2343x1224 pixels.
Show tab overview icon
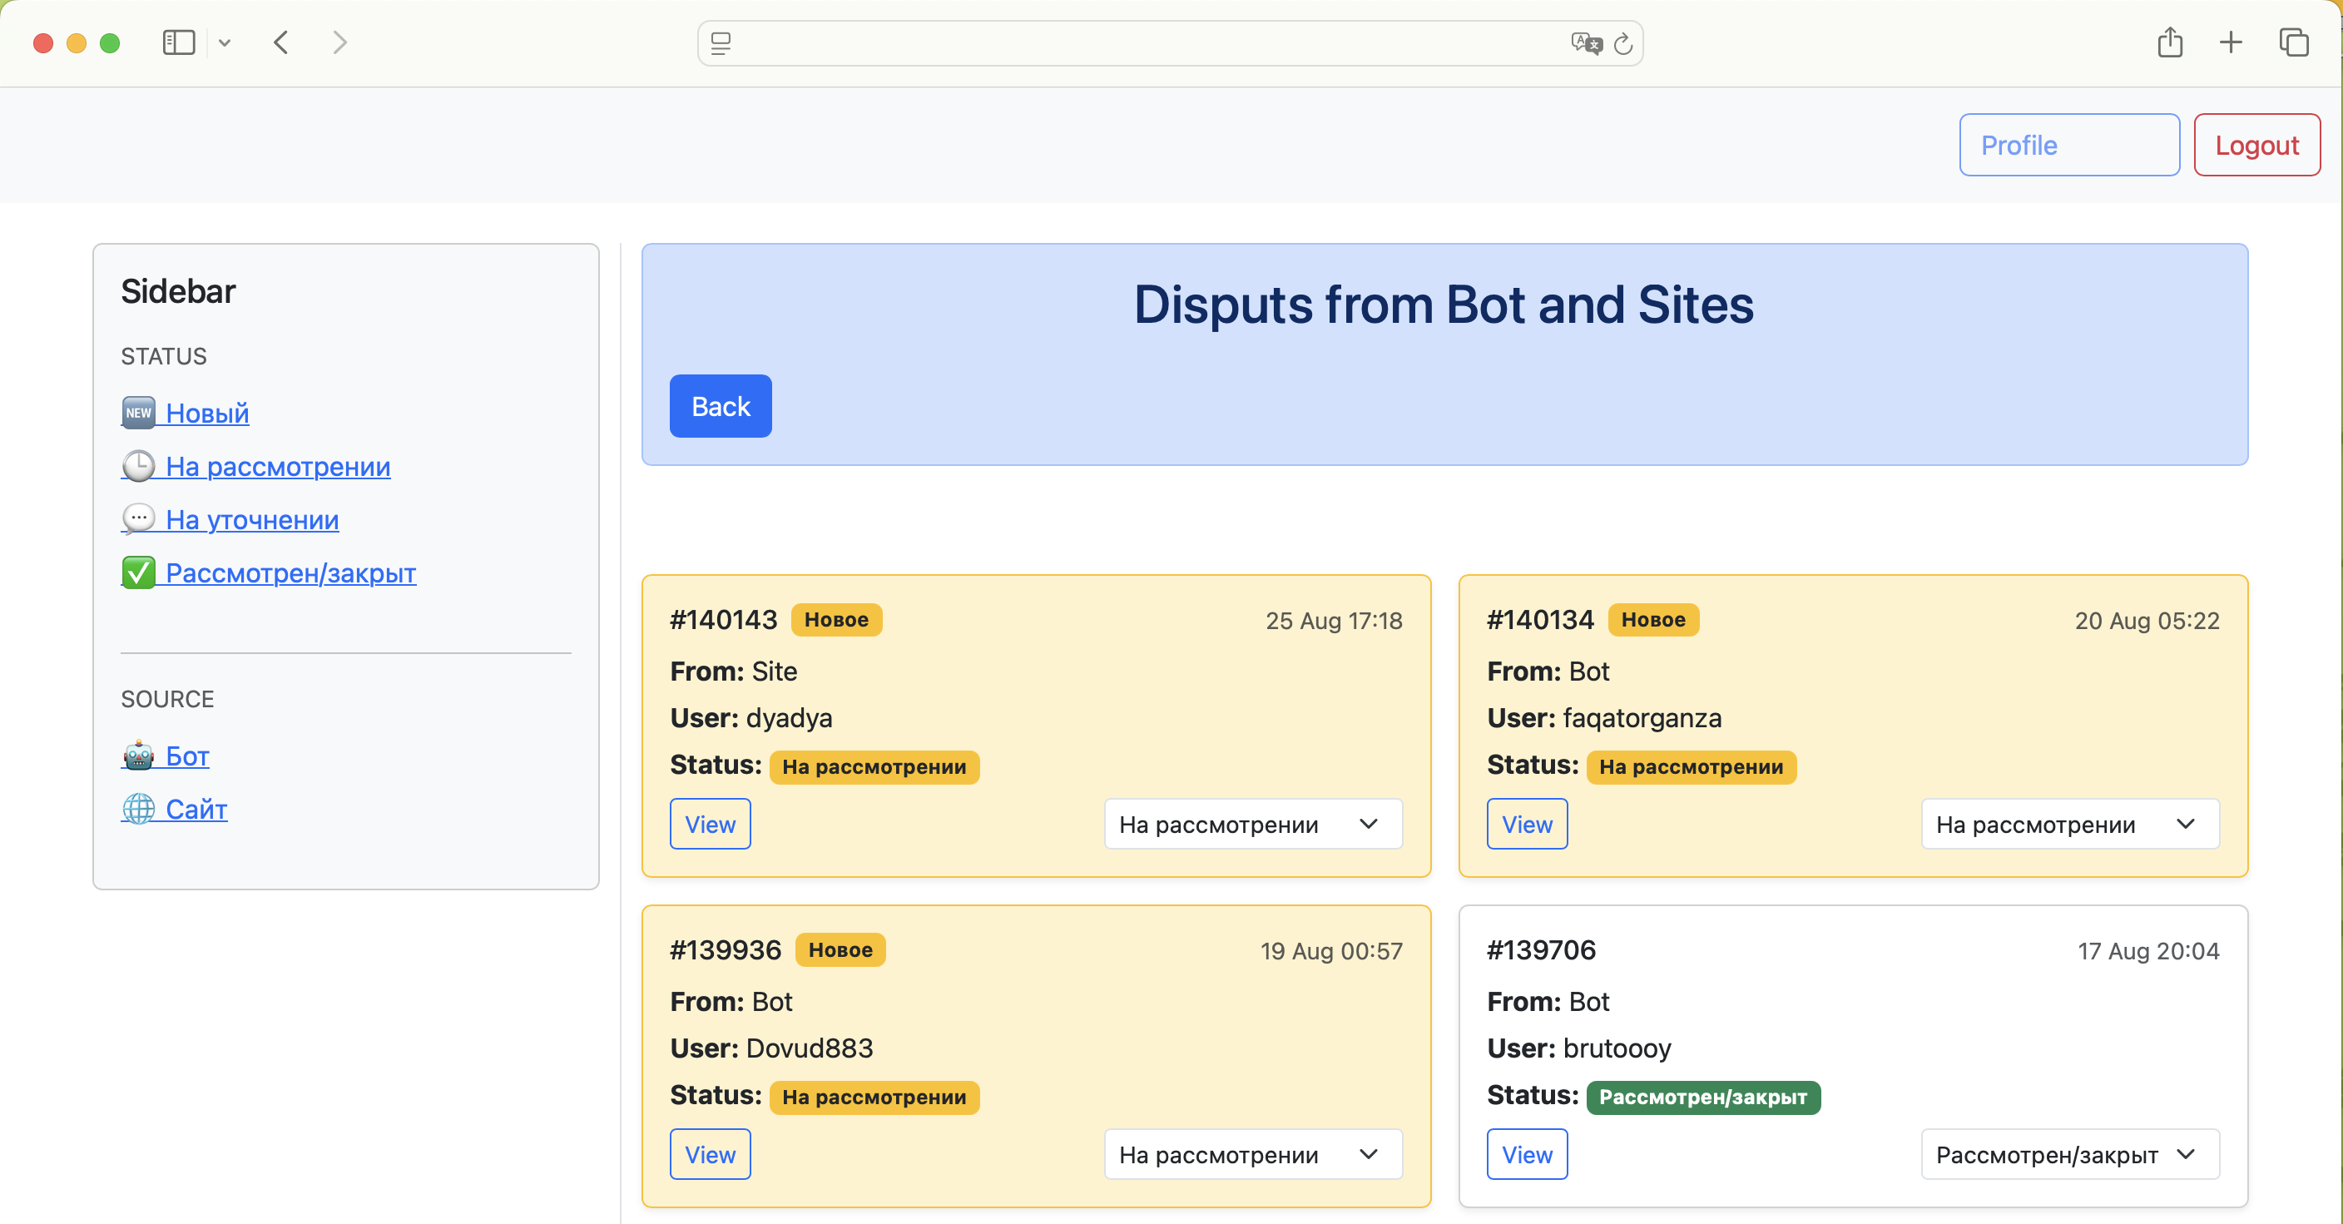[x=2293, y=42]
